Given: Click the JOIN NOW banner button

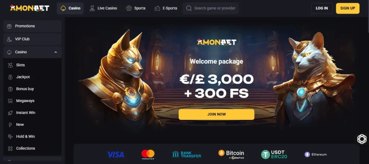Looking at the screenshot, I should pyautogui.click(x=216, y=114).
